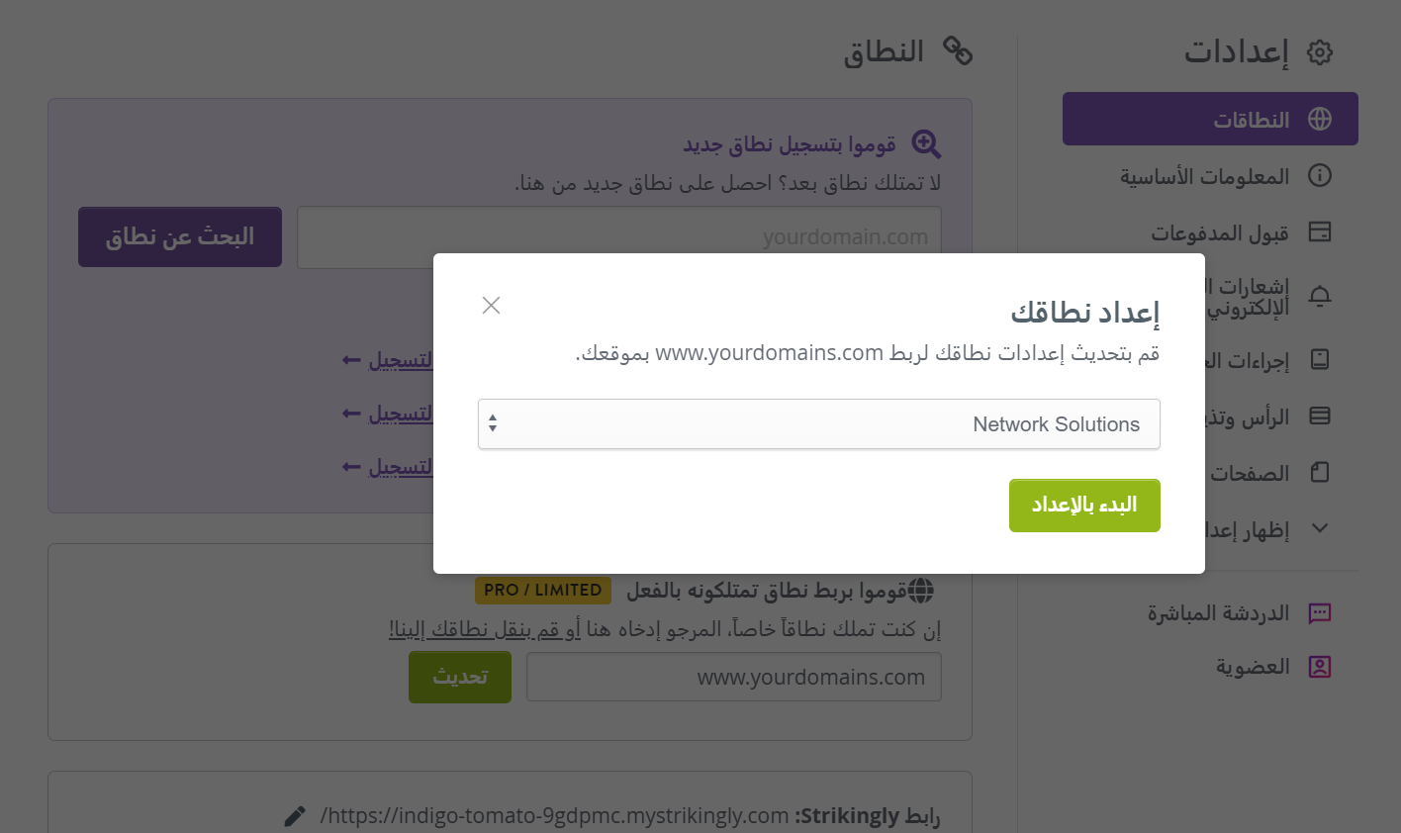
Task: Click the pencil icon to edit Strikingly URL
Action: click(x=295, y=816)
